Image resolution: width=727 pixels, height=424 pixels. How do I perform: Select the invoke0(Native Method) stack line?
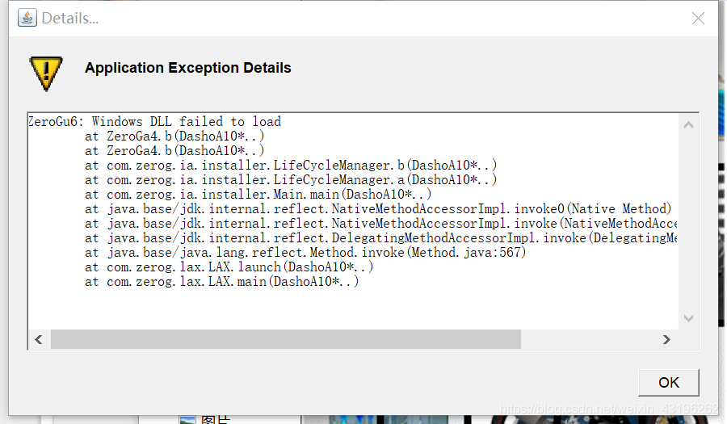(378, 209)
